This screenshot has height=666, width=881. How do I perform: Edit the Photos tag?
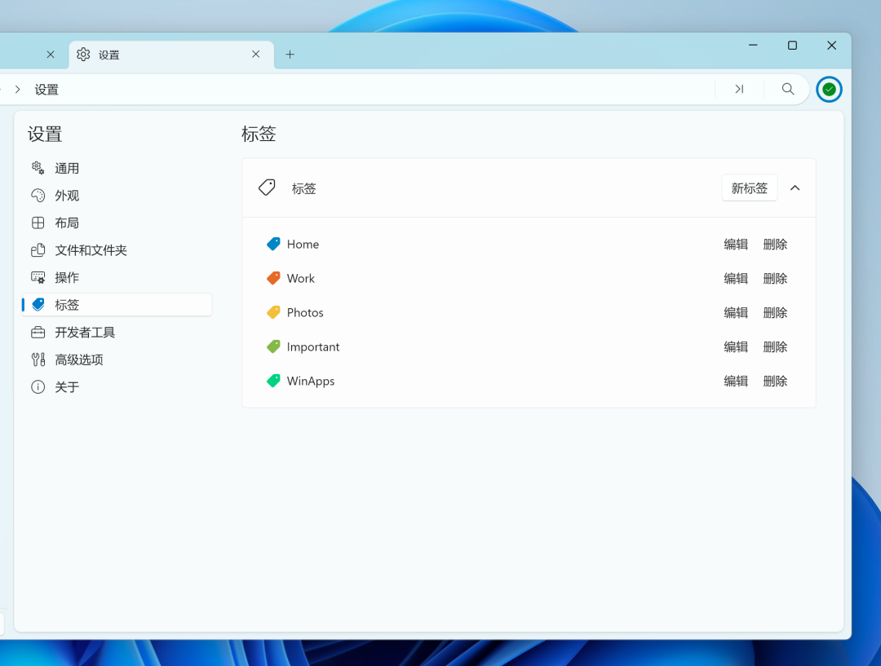point(736,313)
